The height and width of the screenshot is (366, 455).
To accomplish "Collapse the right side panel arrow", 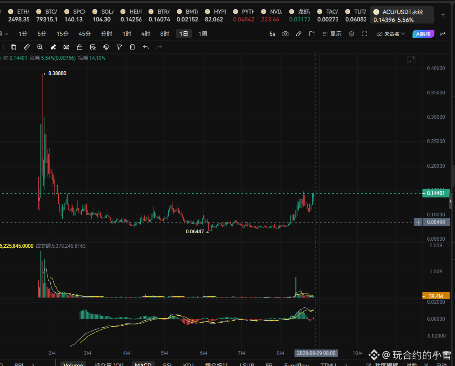I will point(450,201).
